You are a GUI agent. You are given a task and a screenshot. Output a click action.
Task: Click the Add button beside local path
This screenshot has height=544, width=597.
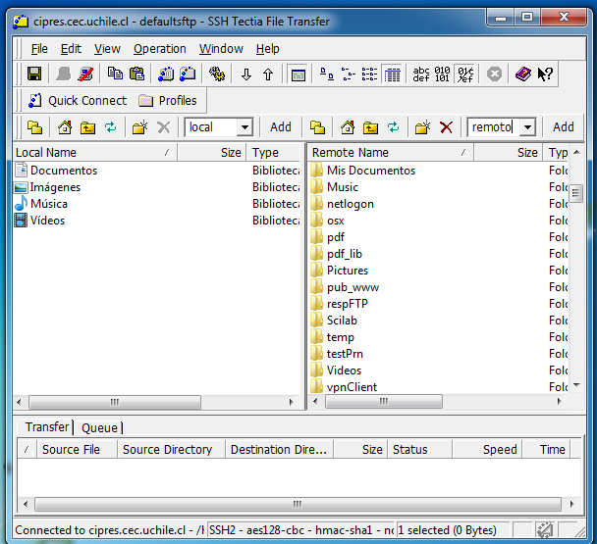(x=281, y=126)
